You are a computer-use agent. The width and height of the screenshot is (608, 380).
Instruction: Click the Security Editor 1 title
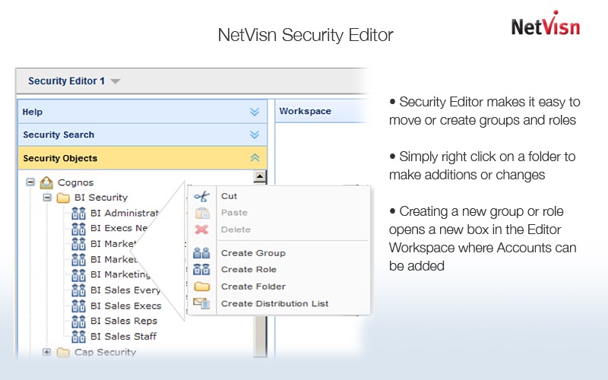pyautogui.click(x=66, y=81)
